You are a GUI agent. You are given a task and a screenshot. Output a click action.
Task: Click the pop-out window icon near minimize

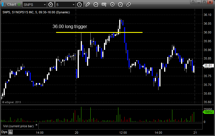193,2
